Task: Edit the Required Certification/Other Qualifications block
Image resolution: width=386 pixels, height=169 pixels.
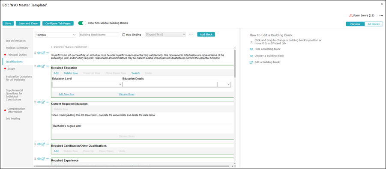Action: tap(43, 144)
